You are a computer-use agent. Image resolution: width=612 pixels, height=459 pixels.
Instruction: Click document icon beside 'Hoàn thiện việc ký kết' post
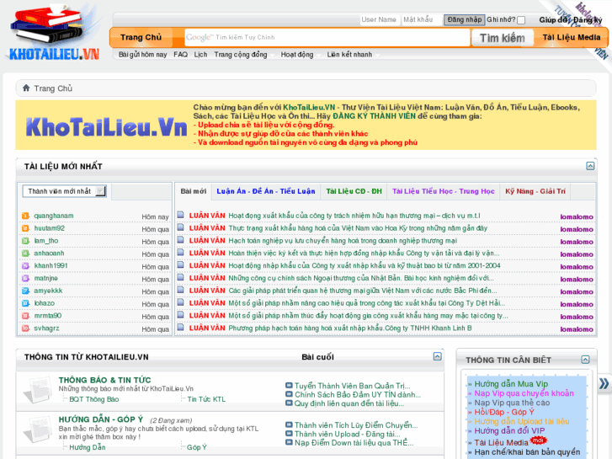(181, 253)
